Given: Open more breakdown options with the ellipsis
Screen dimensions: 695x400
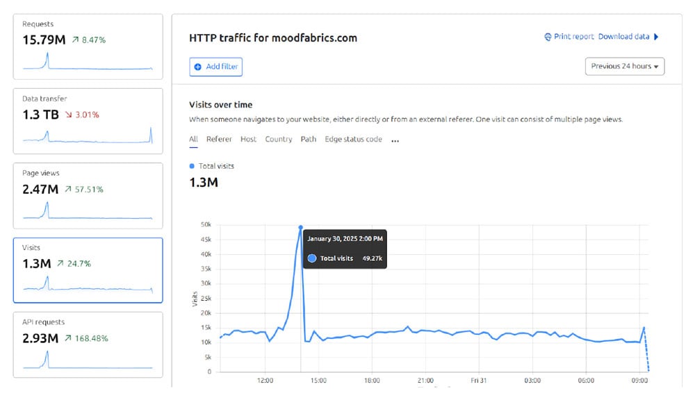Looking at the screenshot, I should coord(394,140).
